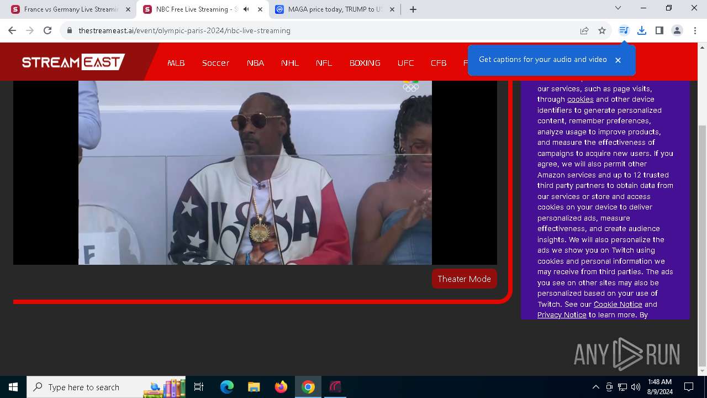Launch Firefox from taskbar
Image resolution: width=707 pixels, height=398 pixels.
281,387
